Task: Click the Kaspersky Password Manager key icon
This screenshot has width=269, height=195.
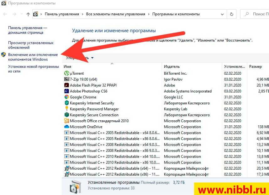Action: click(x=66, y=109)
